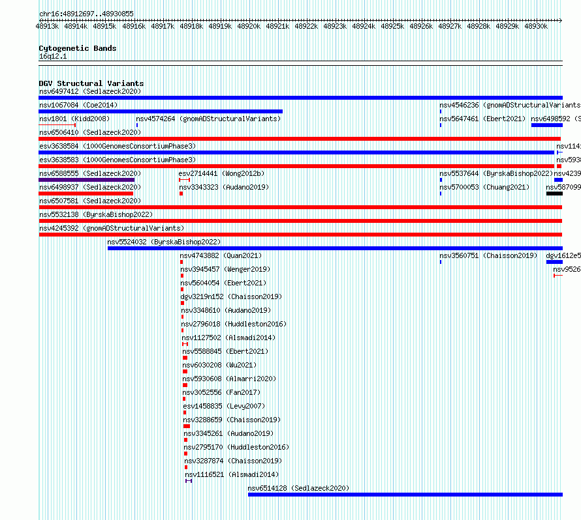Click the 48930k ruler position label
Image resolution: width=581 pixels, height=520 pixels.
pos(536,26)
